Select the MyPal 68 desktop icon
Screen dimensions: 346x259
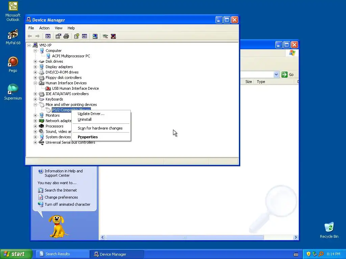13,37
